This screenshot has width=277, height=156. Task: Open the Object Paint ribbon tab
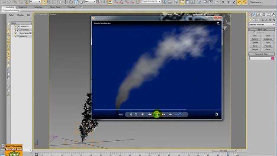click(x=55, y=7)
